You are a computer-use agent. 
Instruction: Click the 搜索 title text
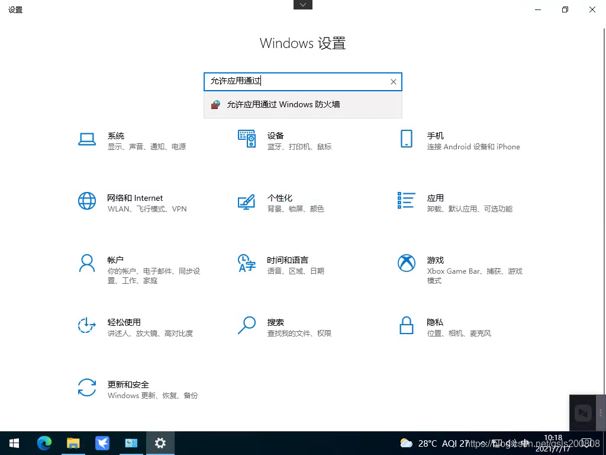point(276,322)
